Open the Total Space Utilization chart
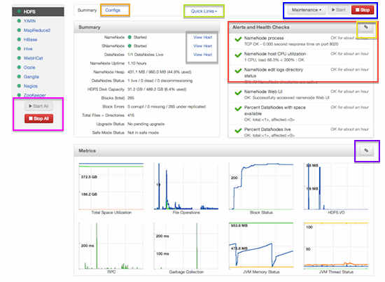Viewport: 385px width, 282px height. pyautogui.click(x=111, y=188)
